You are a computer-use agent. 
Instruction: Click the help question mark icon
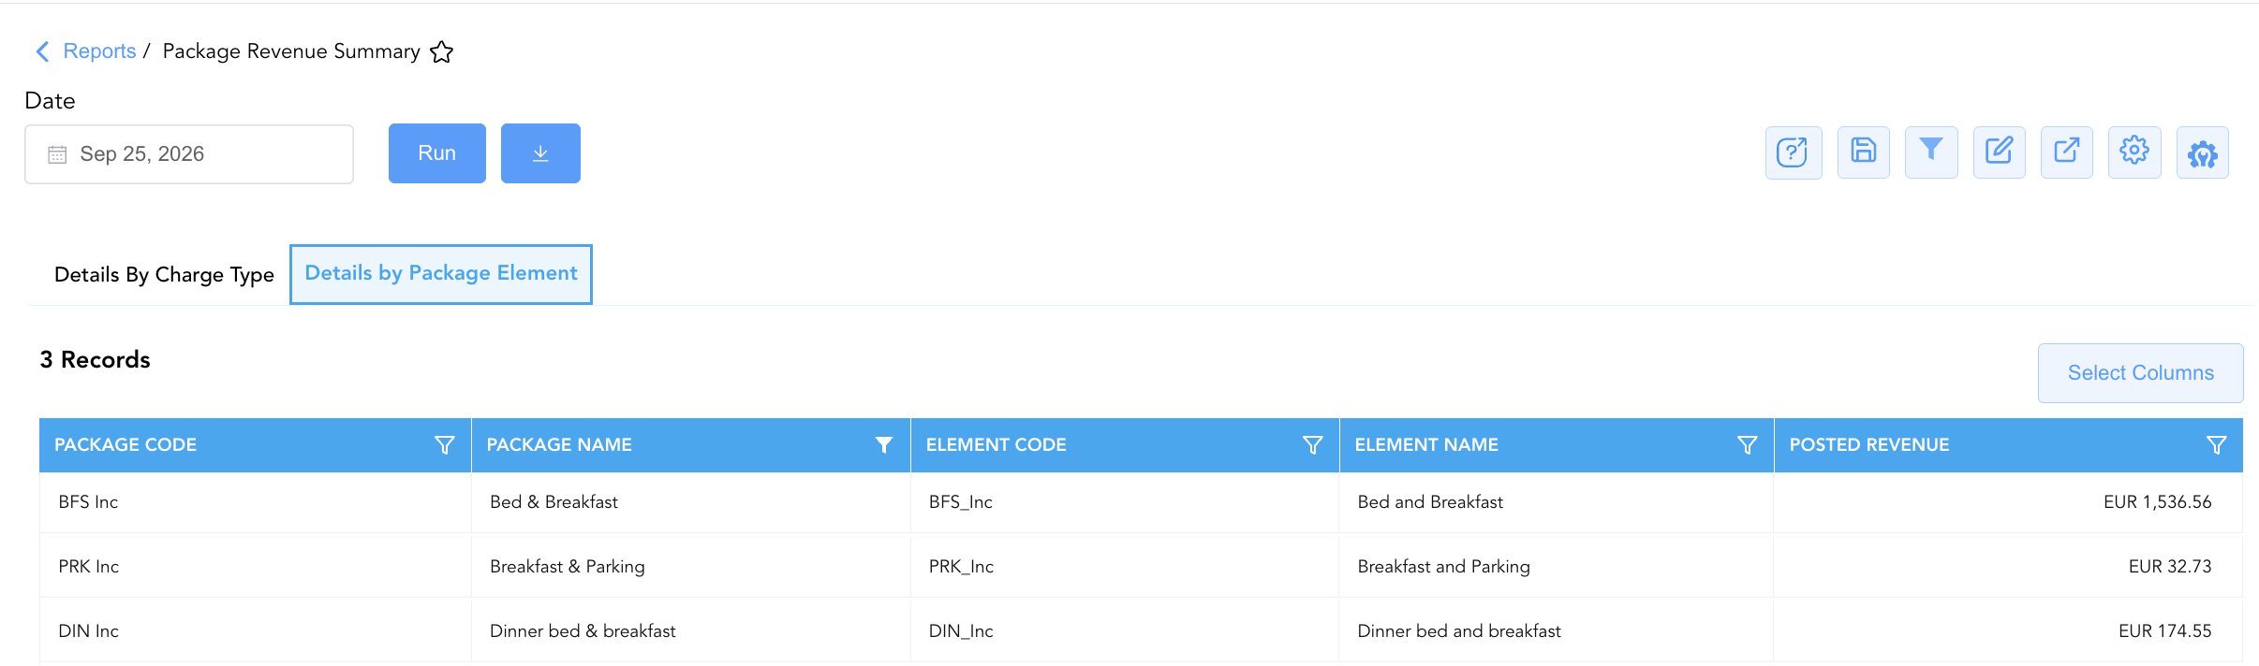(x=1793, y=152)
